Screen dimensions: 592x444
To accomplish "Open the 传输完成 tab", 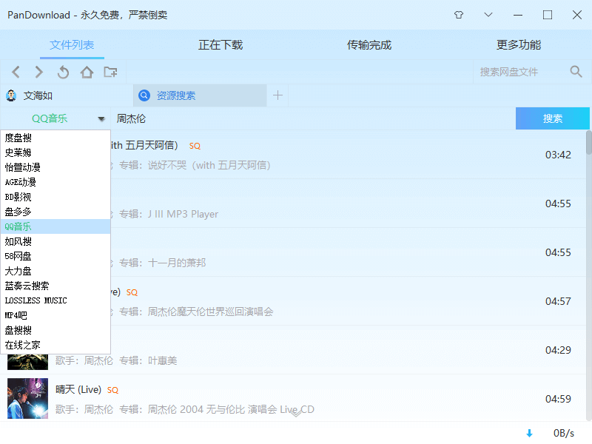I will tap(369, 45).
